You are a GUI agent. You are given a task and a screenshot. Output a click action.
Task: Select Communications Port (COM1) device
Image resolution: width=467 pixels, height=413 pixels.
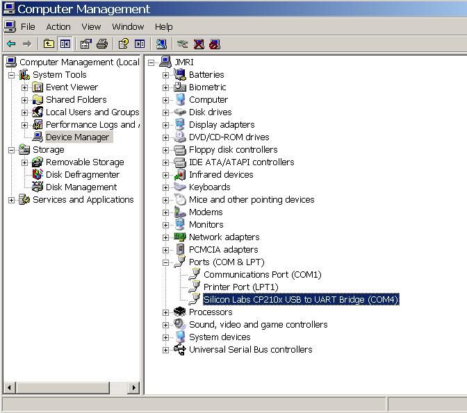[263, 274]
